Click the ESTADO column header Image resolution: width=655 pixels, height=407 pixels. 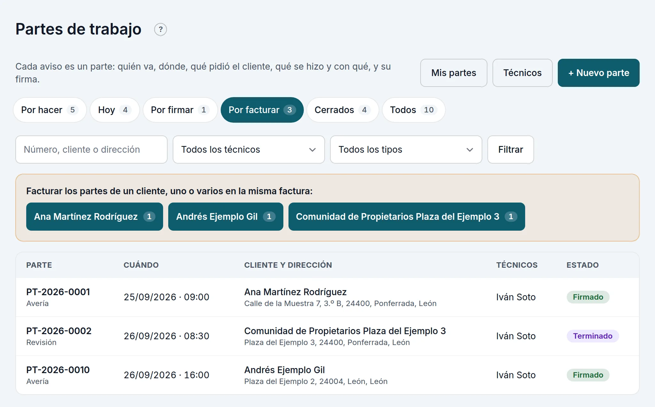pos(582,265)
